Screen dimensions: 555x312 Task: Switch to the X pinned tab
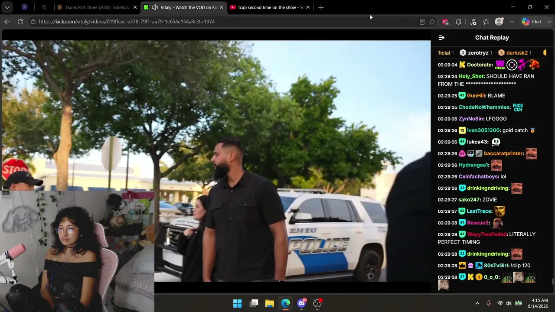coord(44,7)
